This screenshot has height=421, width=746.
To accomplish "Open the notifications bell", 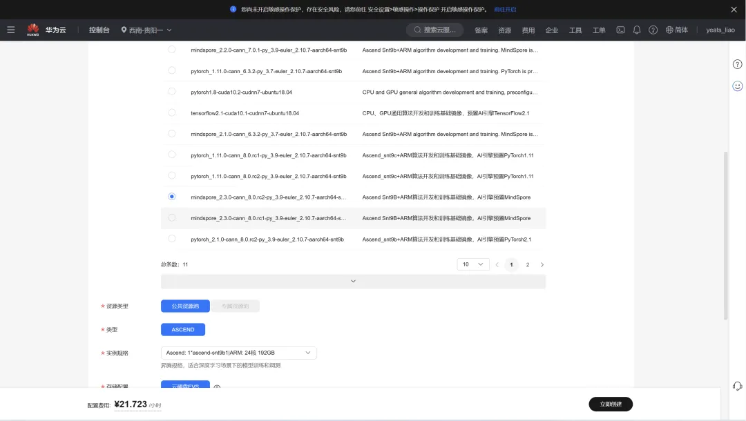I will point(637,30).
